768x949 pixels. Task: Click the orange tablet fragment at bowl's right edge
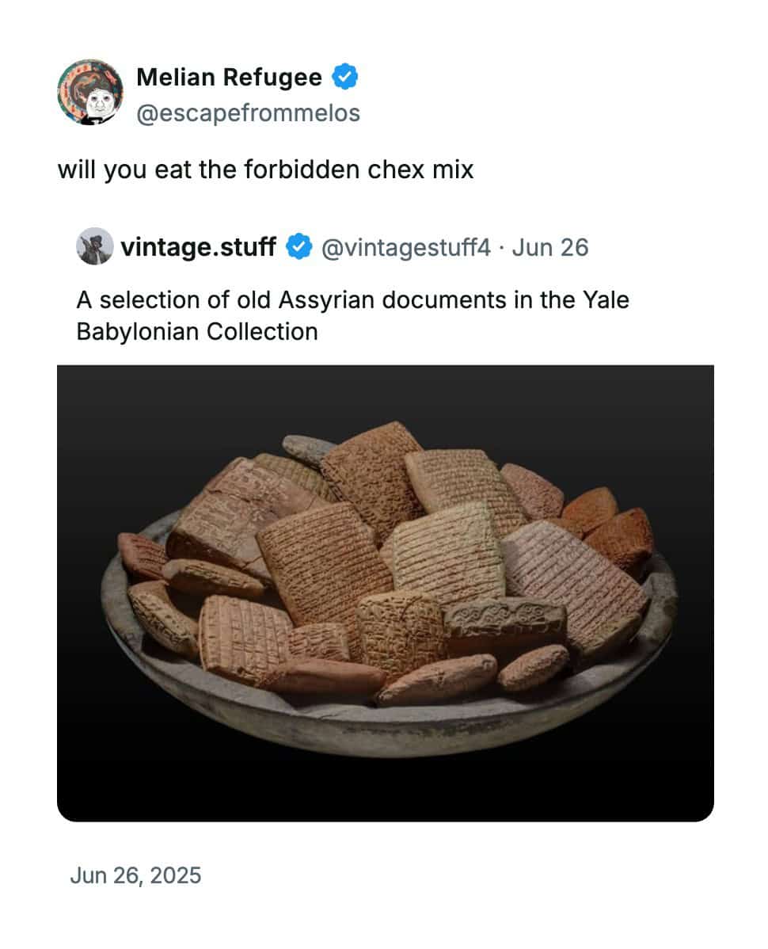pyautogui.click(x=620, y=539)
